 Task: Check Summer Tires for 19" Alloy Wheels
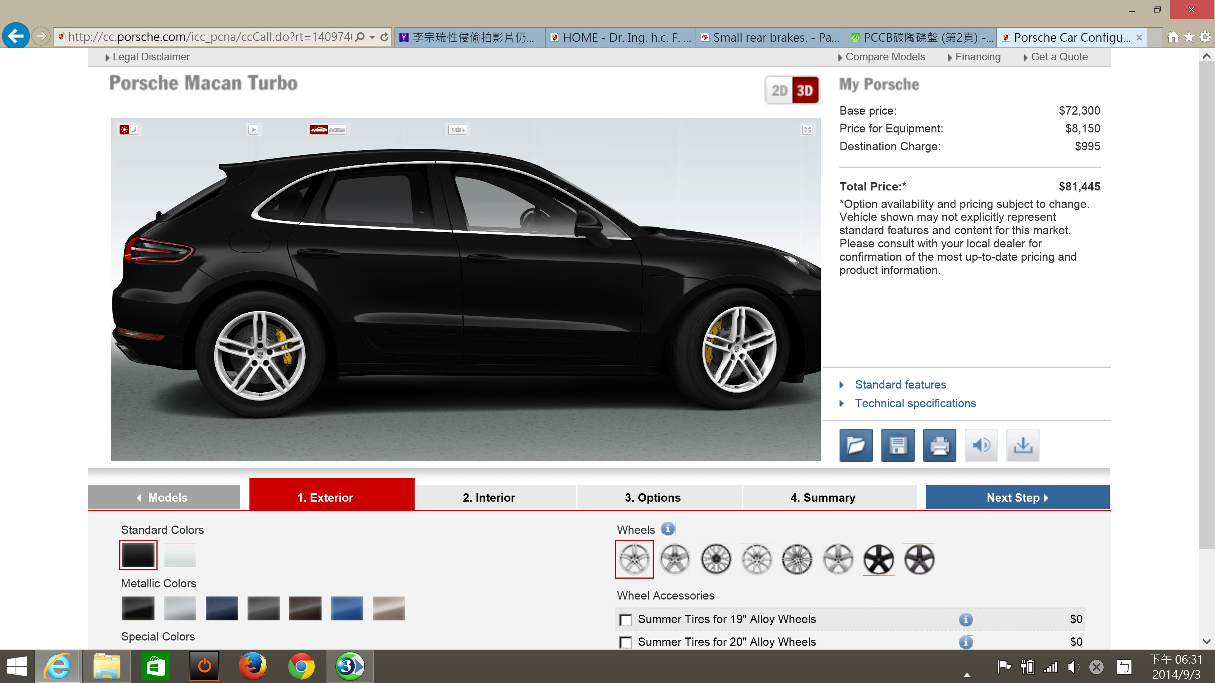[x=626, y=620]
